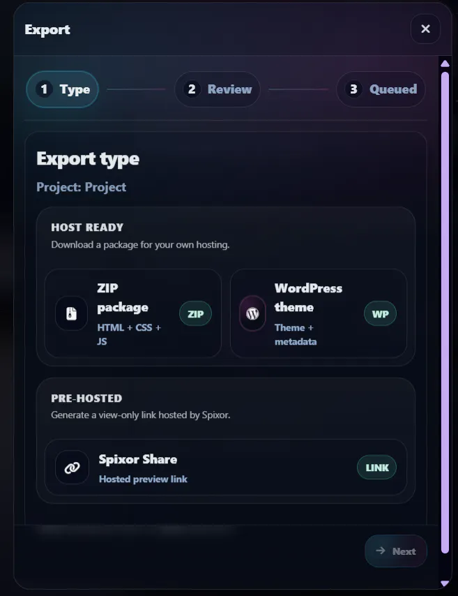Choose the Spixor Share option
The image size is (458, 596).
click(x=226, y=468)
